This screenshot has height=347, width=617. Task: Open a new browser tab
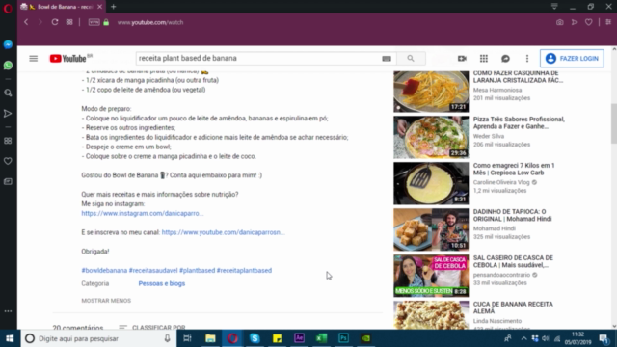(x=114, y=7)
